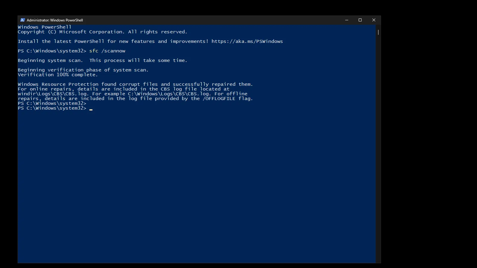Close the PowerShell window
The height and width of the screenshot is (268, 477).
(374, 20)
